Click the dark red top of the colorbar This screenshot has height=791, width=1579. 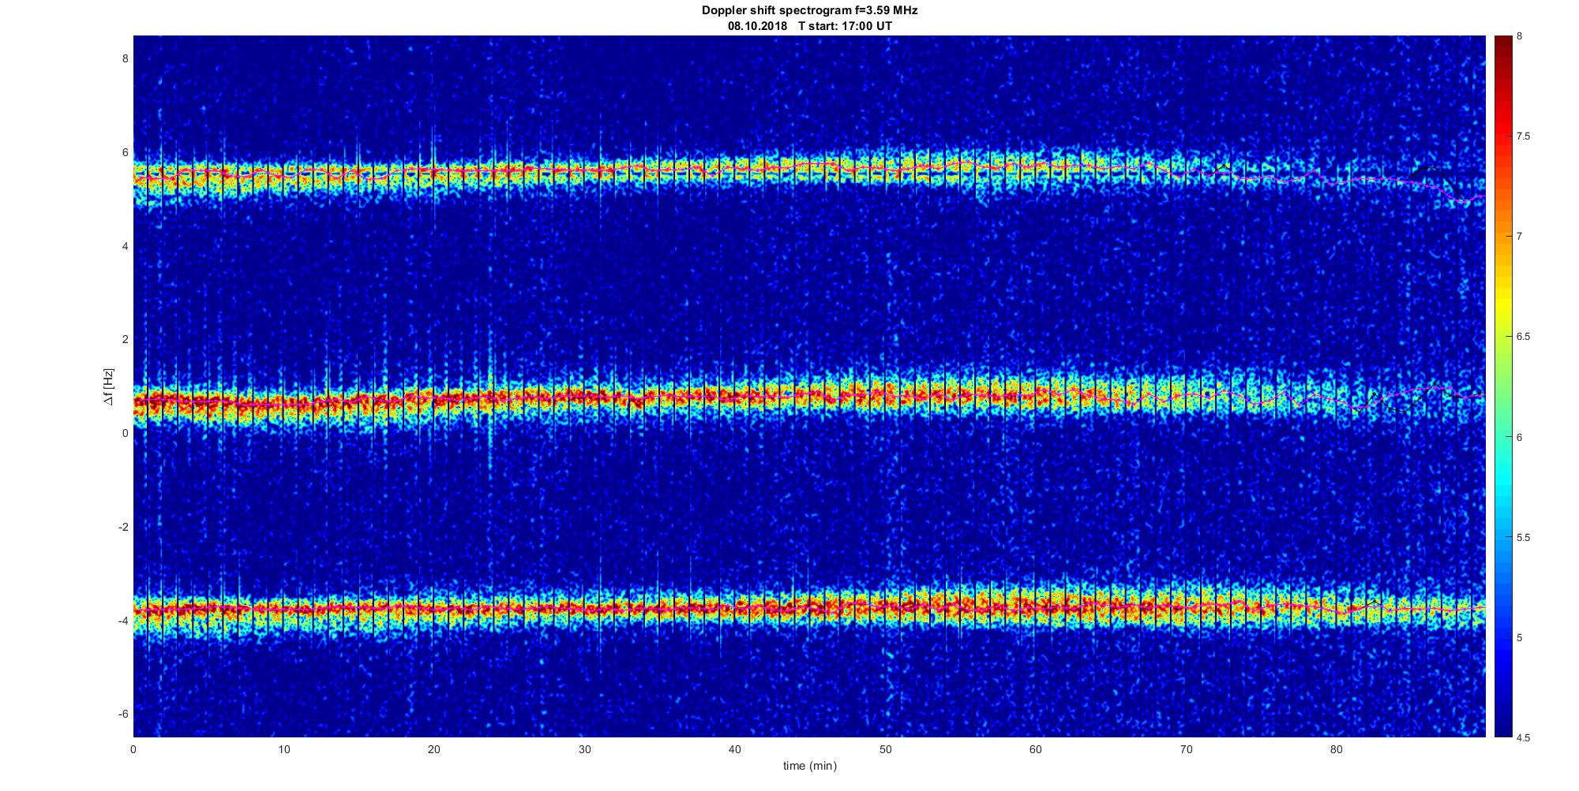1502,43
